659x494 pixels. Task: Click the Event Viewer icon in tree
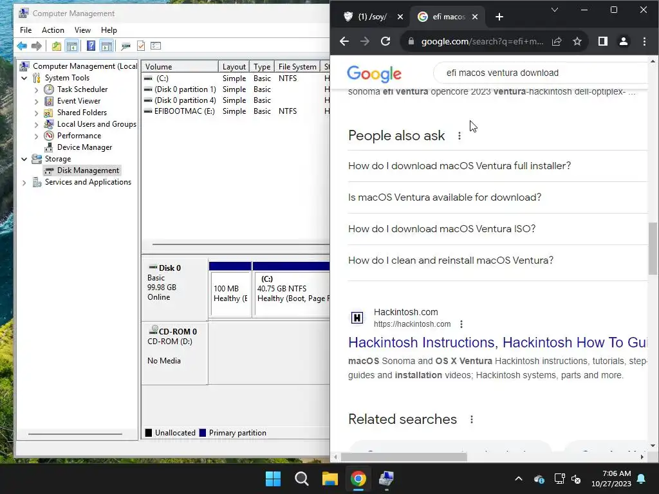pyautogui.click(x=49, y=101)
